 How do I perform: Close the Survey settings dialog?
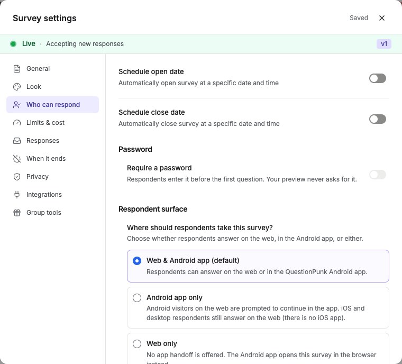382,18
